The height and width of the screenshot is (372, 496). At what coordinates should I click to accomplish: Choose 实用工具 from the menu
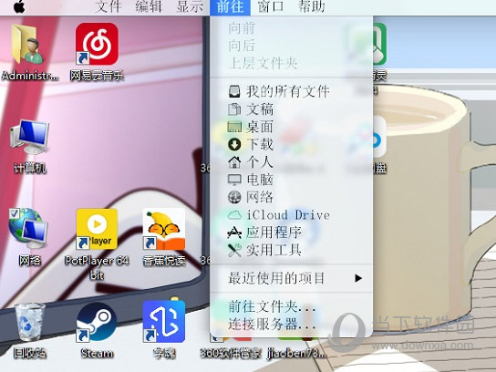pyautogui.click(x=291, y=251)
